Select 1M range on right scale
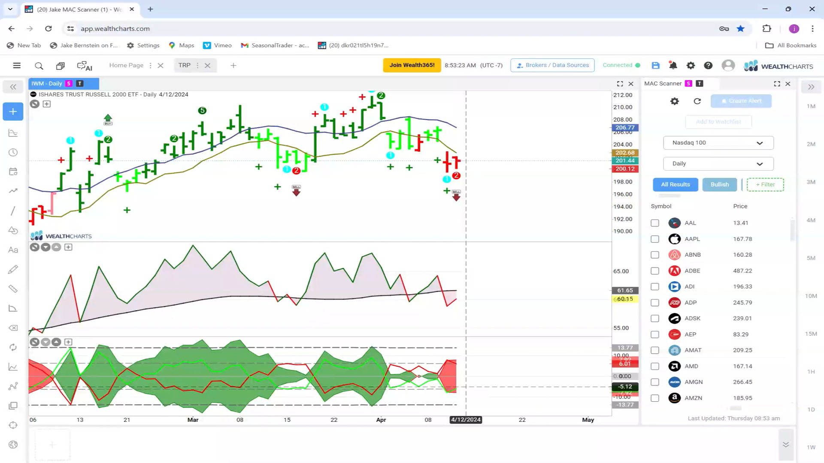 [811, 106]
